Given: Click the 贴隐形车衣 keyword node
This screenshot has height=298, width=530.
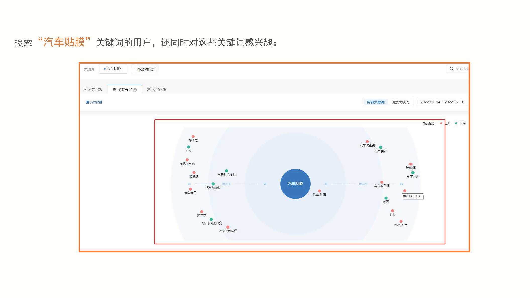Looking at the screenshot, I should 187,160.
